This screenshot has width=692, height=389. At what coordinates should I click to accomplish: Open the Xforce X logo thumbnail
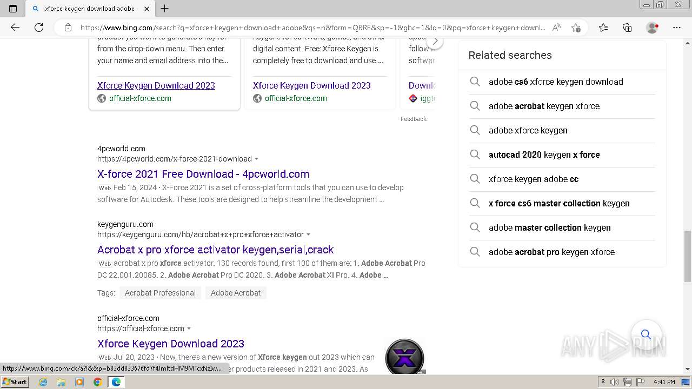click(404, 357)
